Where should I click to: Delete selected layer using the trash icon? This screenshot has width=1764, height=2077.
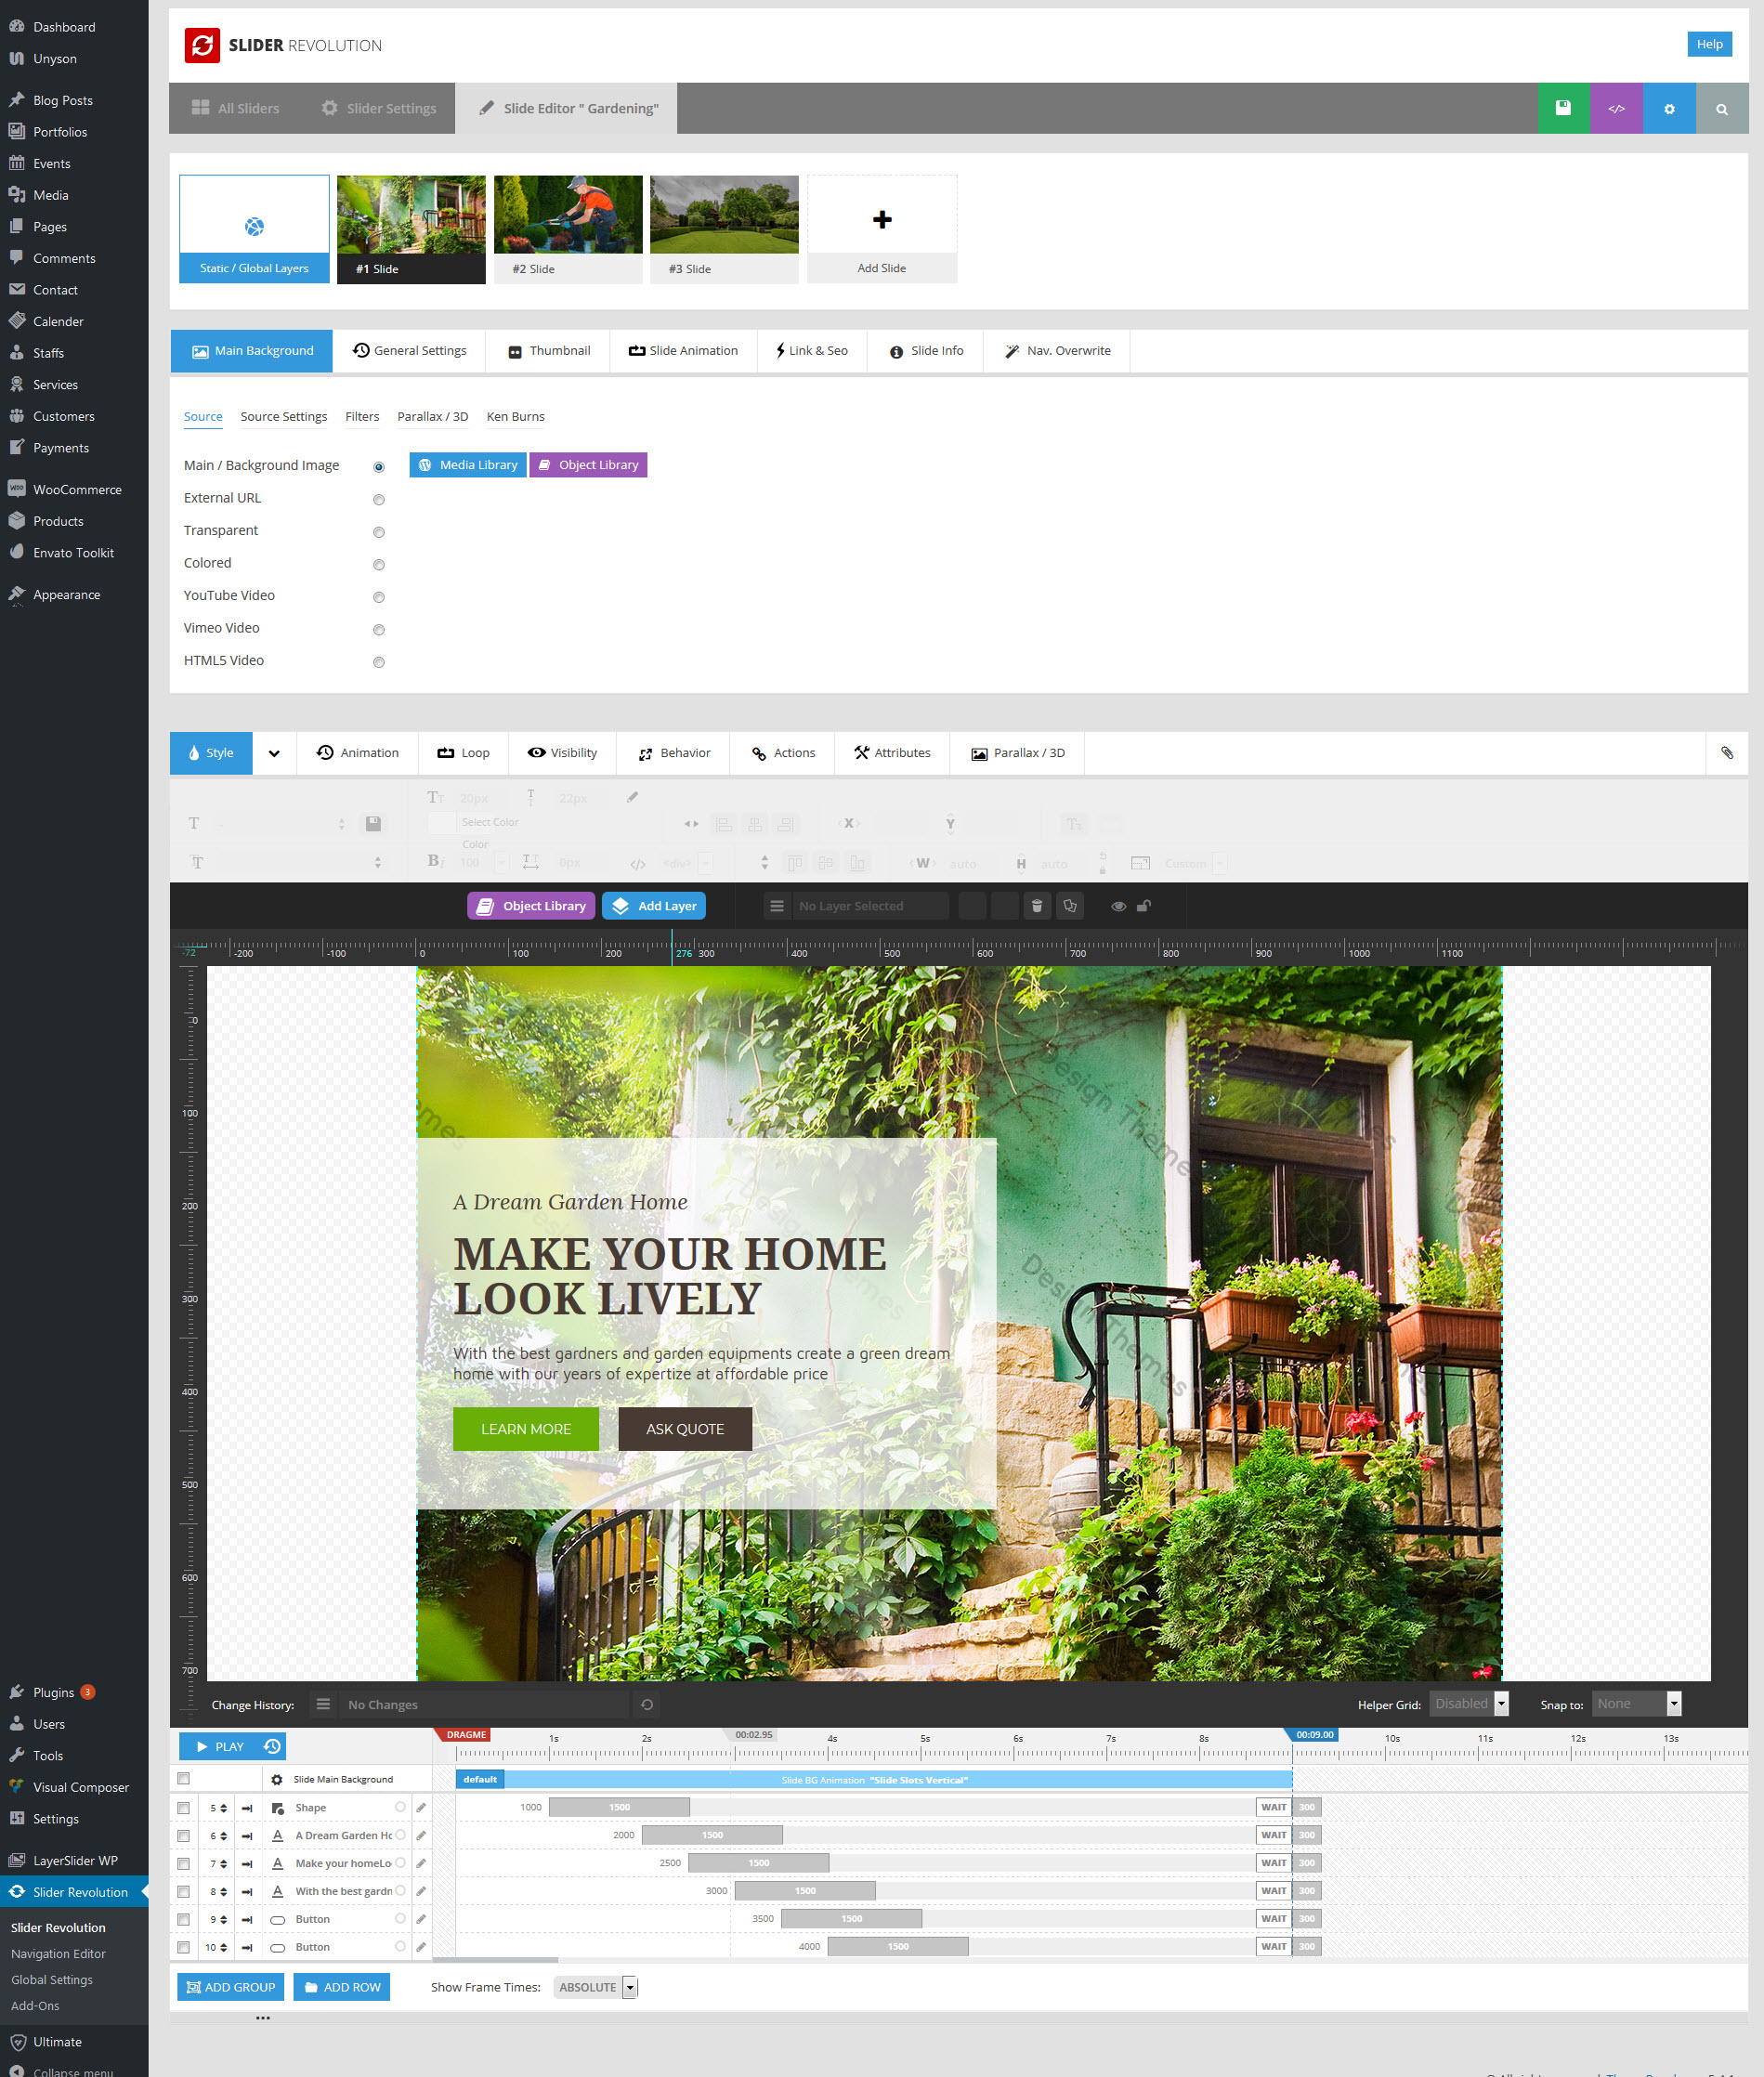tap(1036, 905)
